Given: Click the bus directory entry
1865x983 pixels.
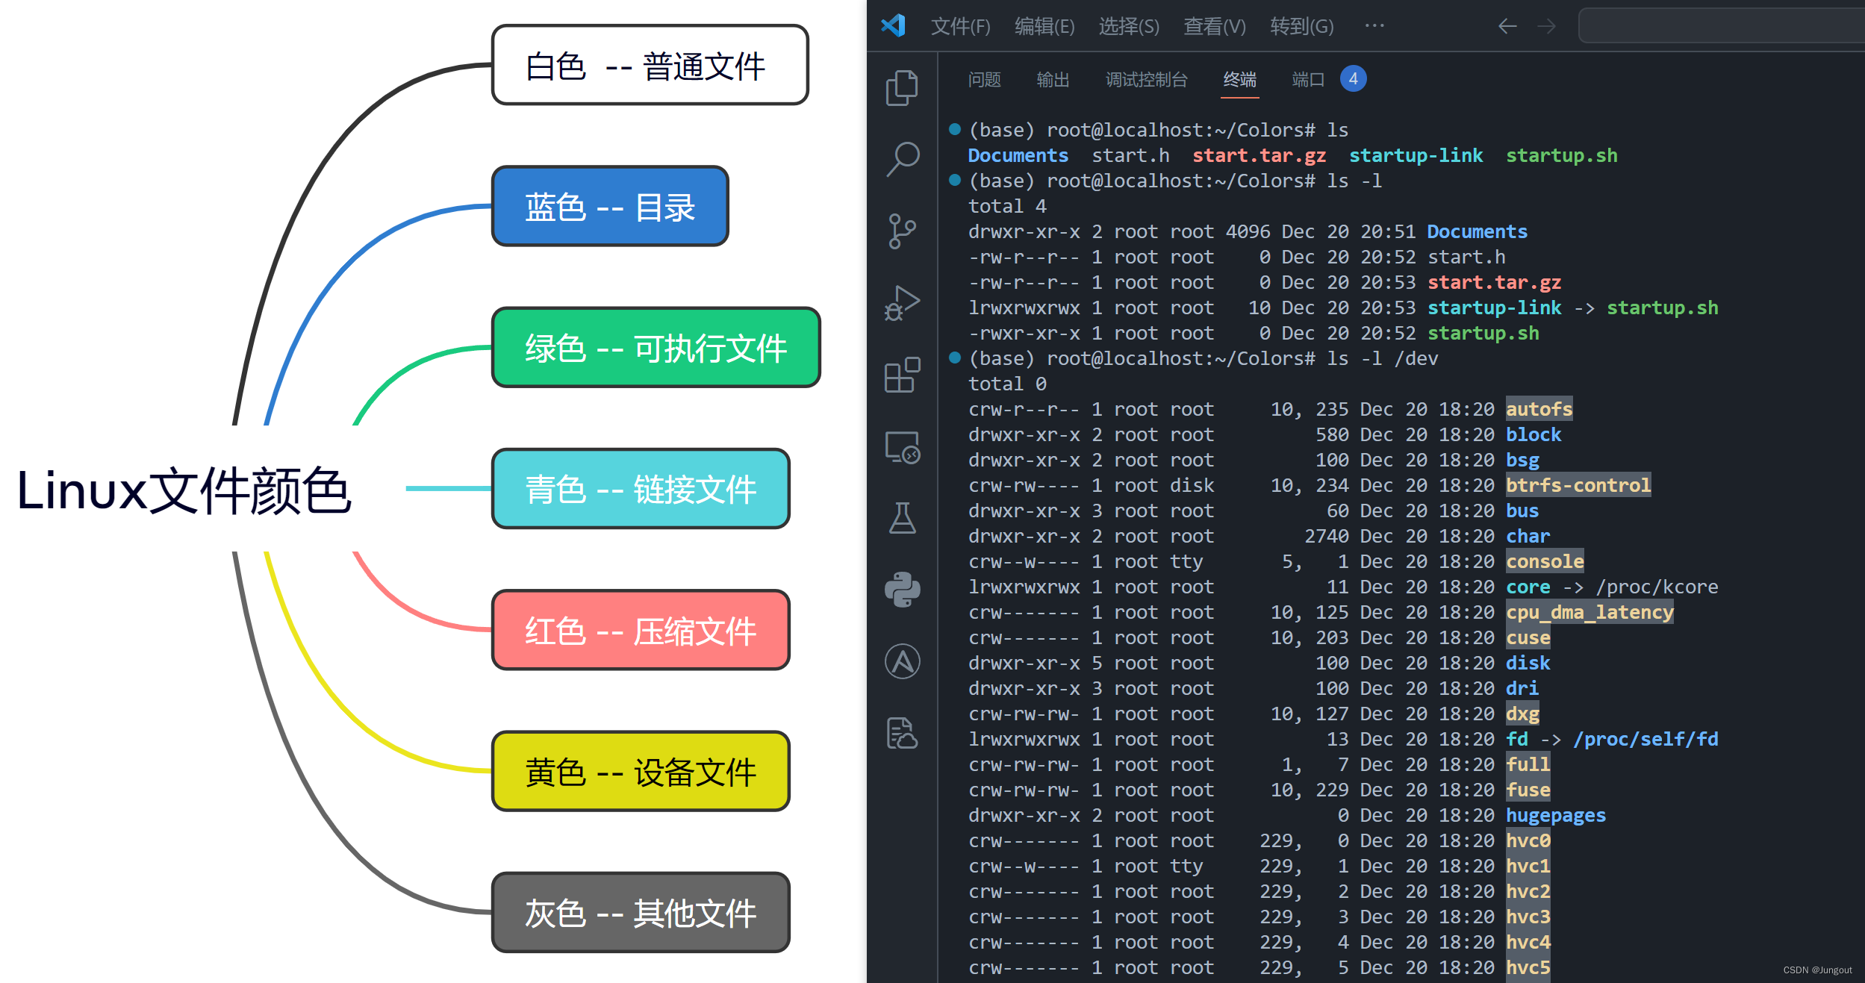Looking at the screenshot, I should 1522,511.
